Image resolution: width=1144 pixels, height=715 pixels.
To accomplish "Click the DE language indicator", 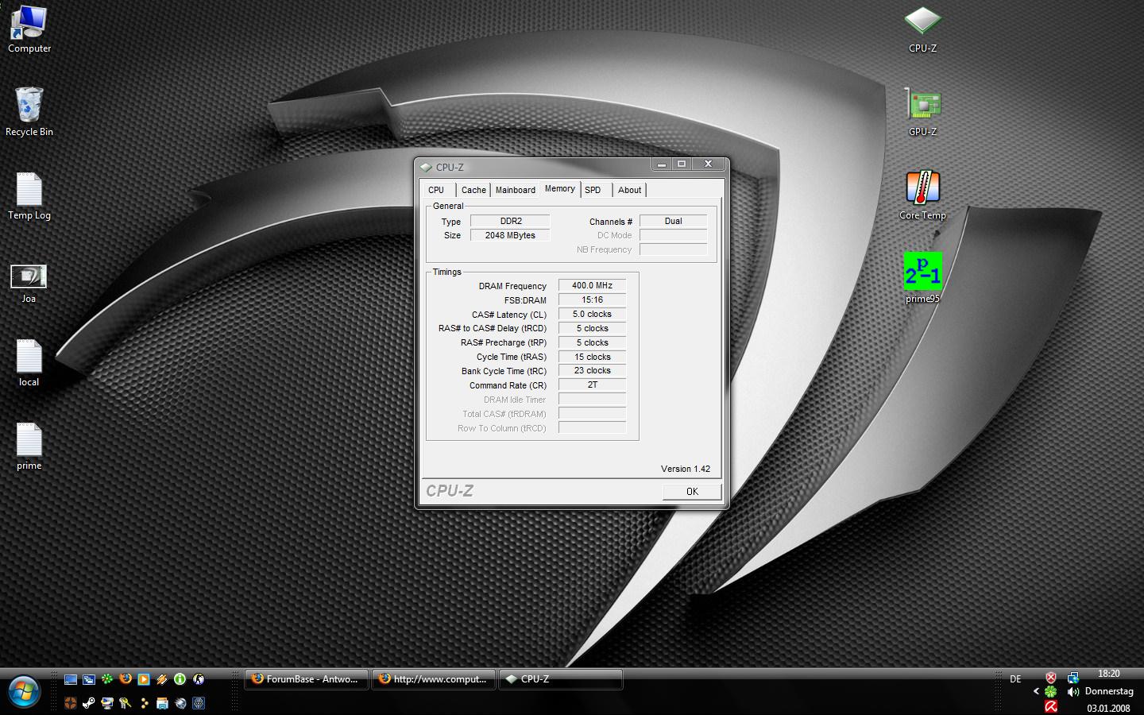I will (x=1015, y=679).
